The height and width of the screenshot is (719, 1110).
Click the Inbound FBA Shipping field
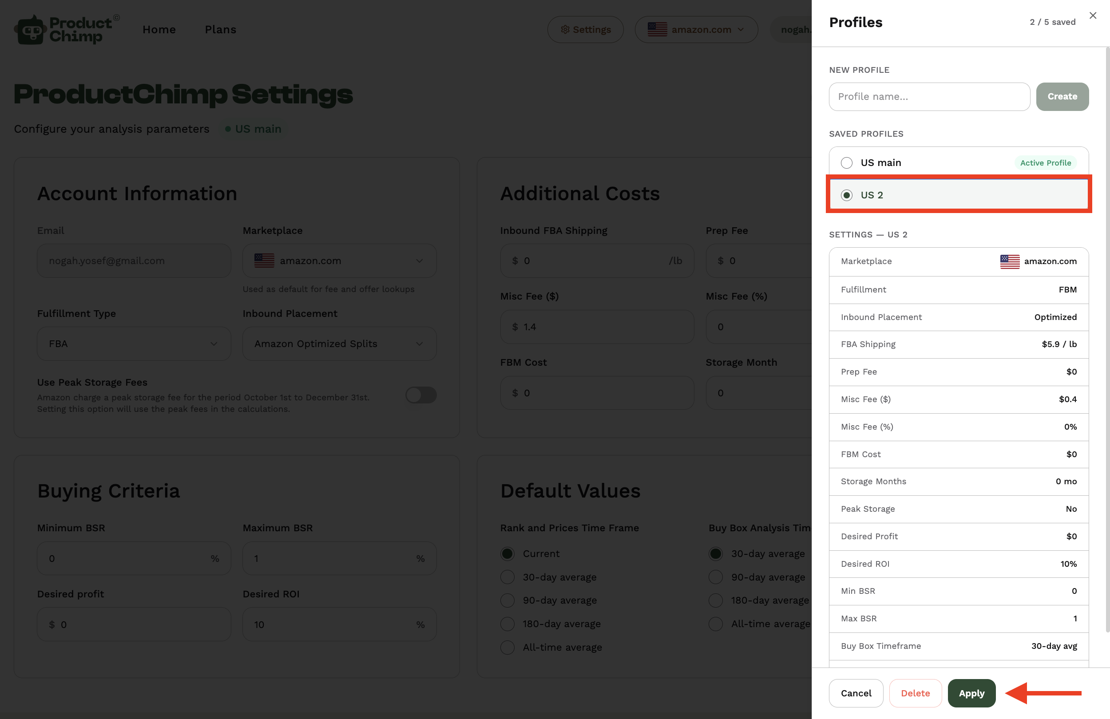pyautogui.click(x=597, y=261)
